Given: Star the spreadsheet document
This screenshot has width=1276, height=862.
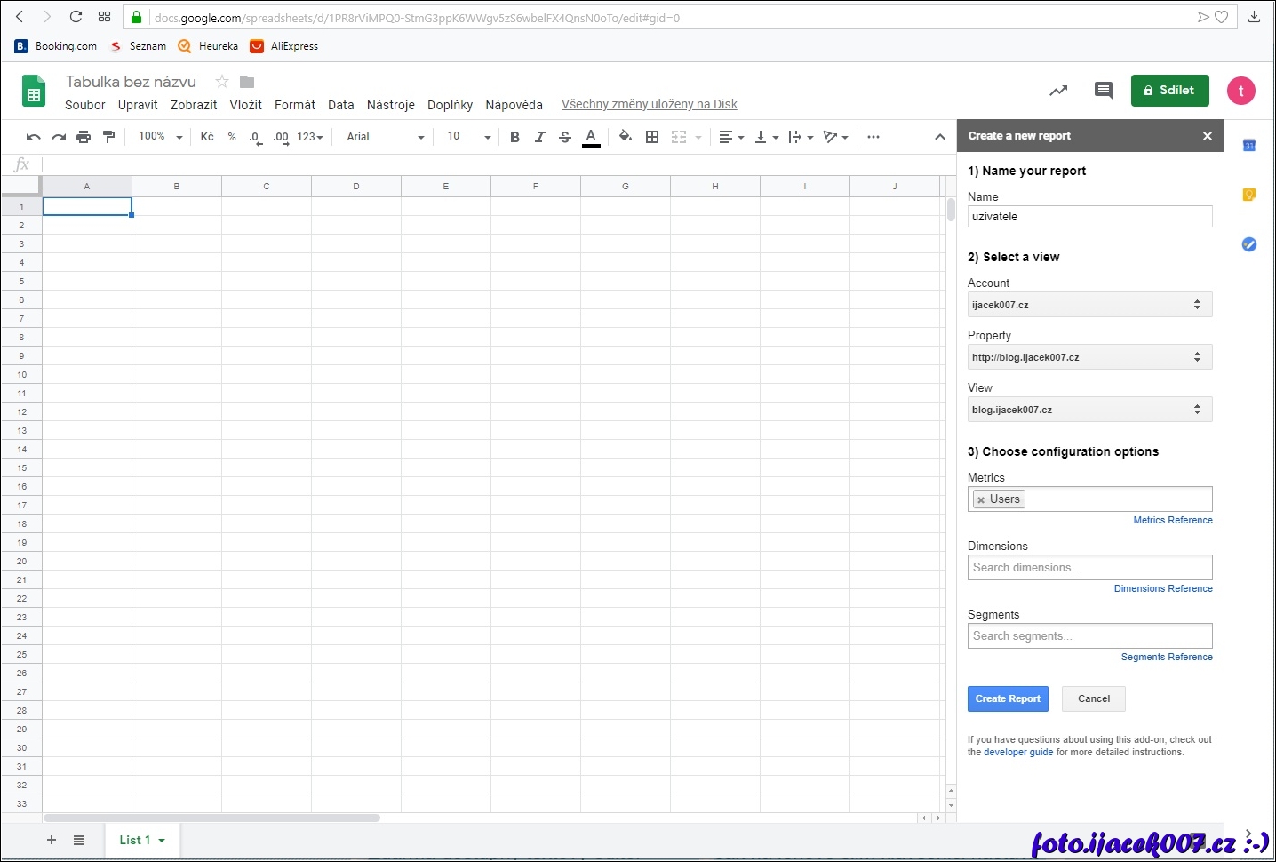Looking at the screenshot, I should pyautogui.click(x=222, y=82).
